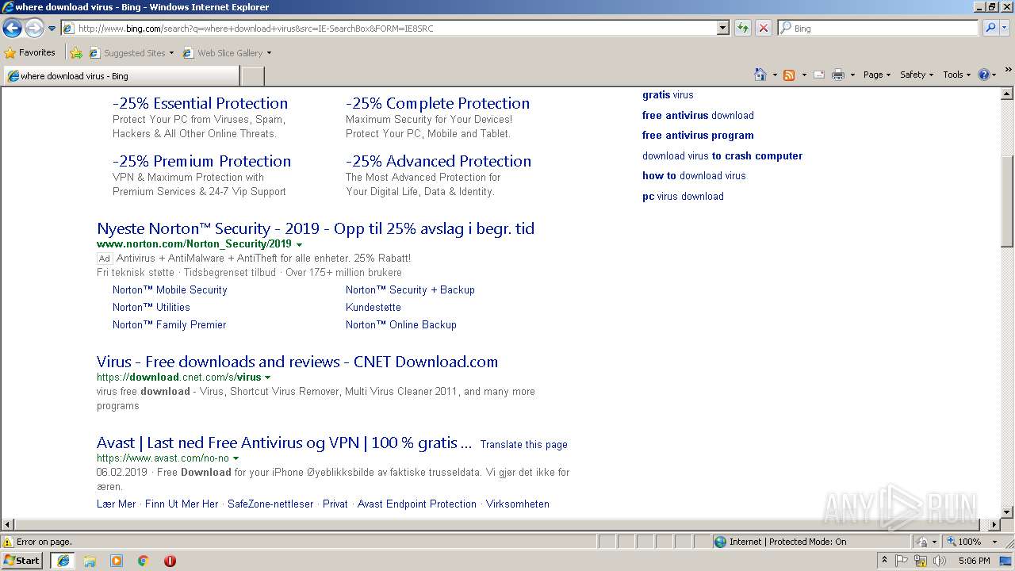Add to Favorites Bar star icon
The height and width of the screenshot is (571, 1015).
[75, 53]
